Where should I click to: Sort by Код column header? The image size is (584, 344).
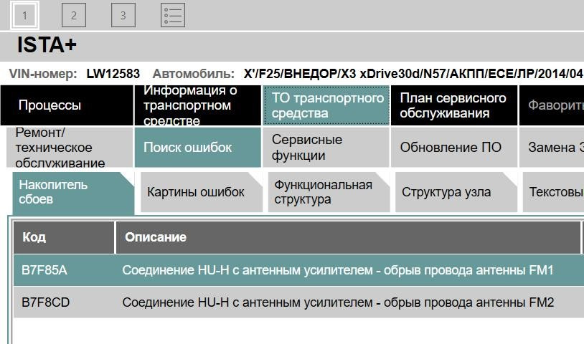click(64, 237)
